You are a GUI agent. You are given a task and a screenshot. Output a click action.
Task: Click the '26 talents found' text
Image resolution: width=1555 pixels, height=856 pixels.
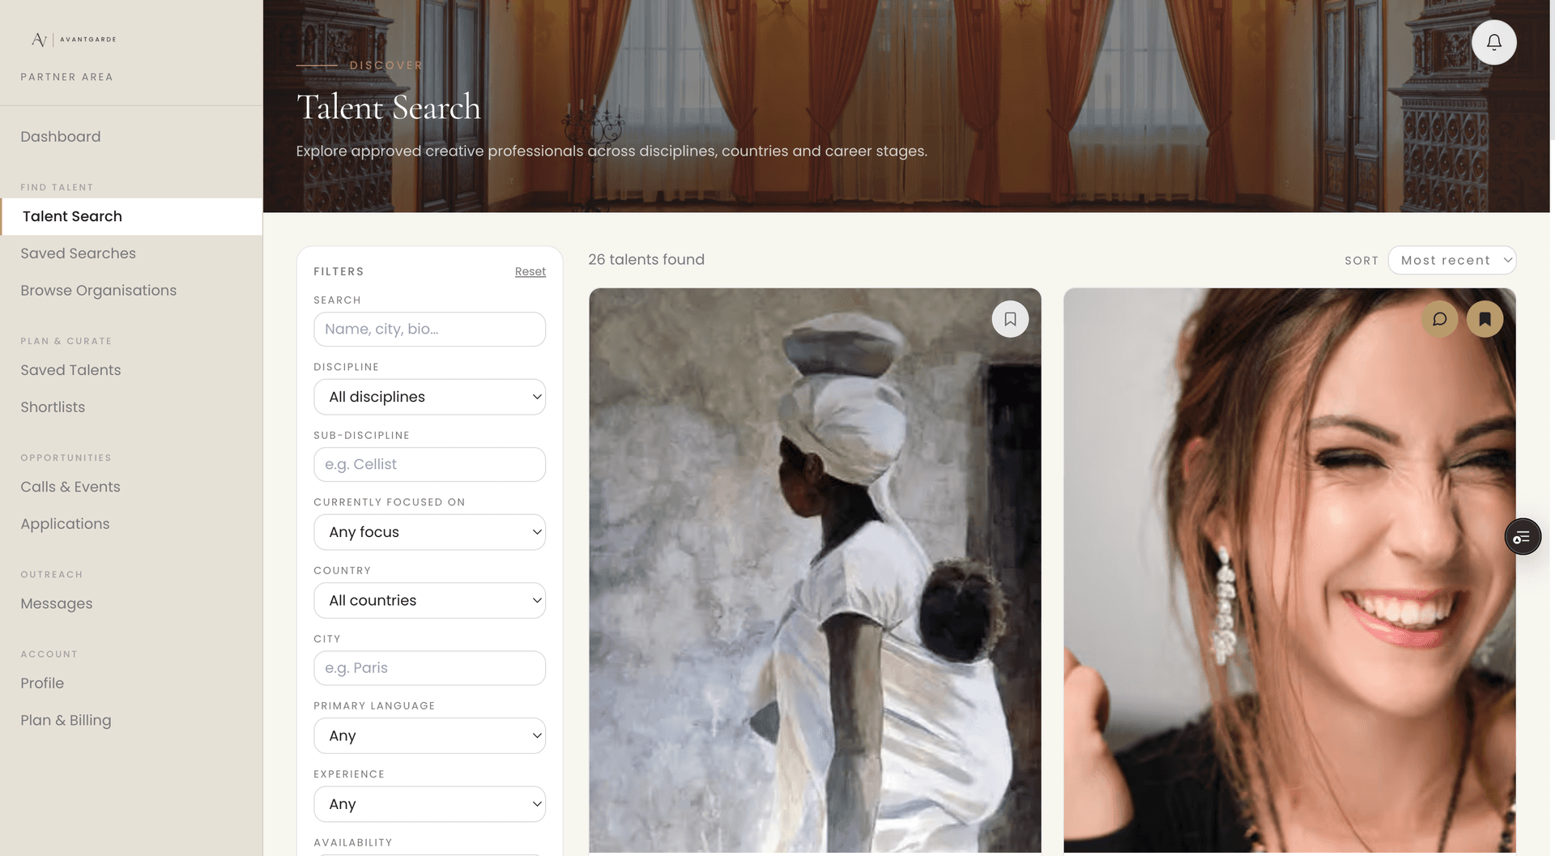tap(646, 259)
